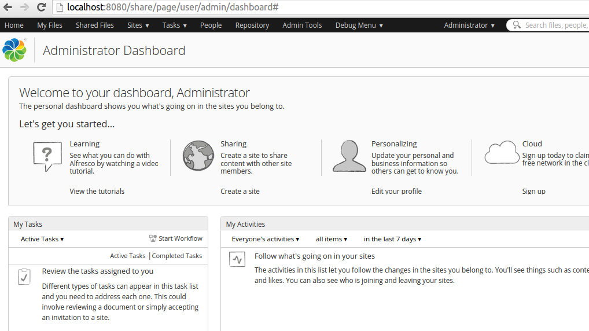Open the last 7 days dropdown
Screen dimensions: 589x331
pyautogui.click(x=392, y=239)
